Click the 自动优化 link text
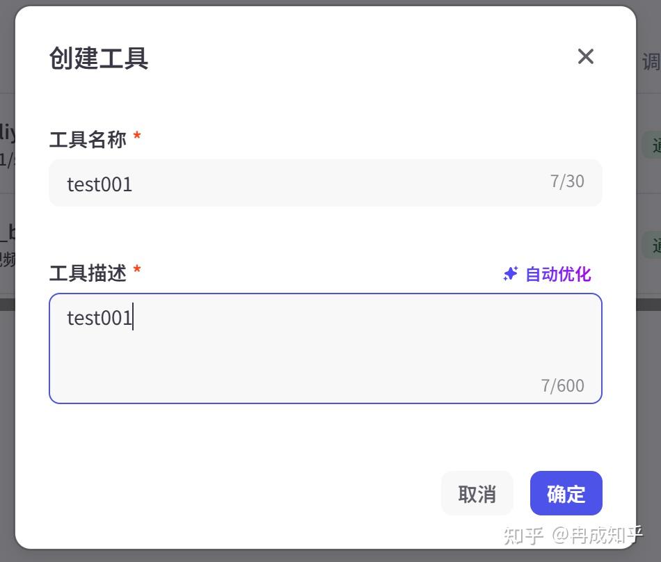This screenshot has height=562, width=661. coord(558,274)
